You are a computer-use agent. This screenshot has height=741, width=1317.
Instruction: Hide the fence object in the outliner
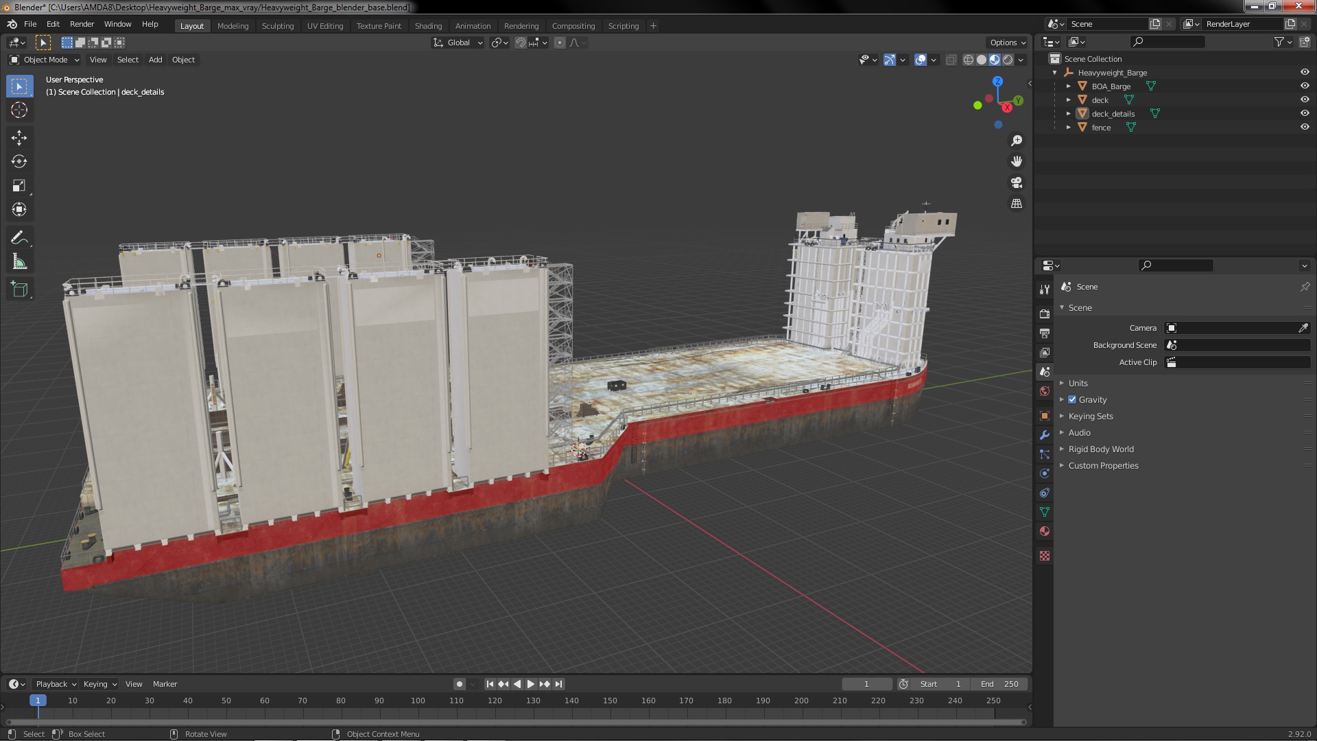tap(1305, 127)
